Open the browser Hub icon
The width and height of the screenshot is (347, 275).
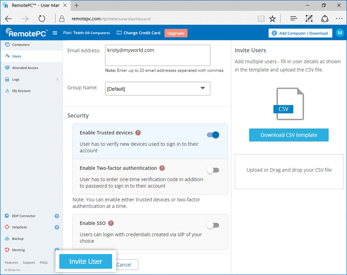click(294, 19)
